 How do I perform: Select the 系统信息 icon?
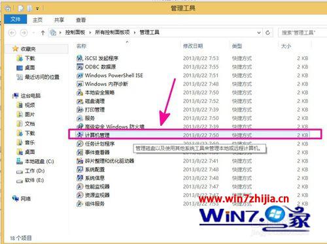[x=80, y=177]
